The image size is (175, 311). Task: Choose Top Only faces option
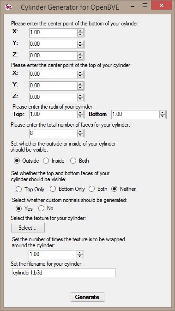(30, 189)
